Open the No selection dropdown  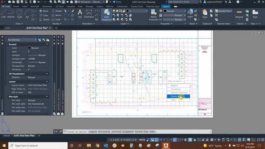pos(22,40)
